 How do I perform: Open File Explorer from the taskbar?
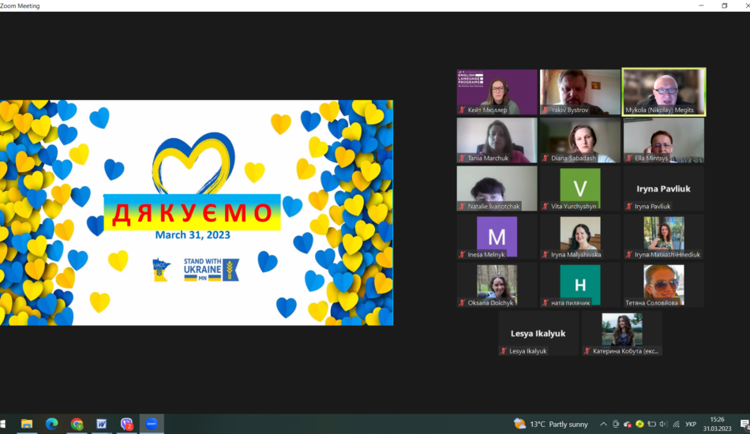click(26, 424)
